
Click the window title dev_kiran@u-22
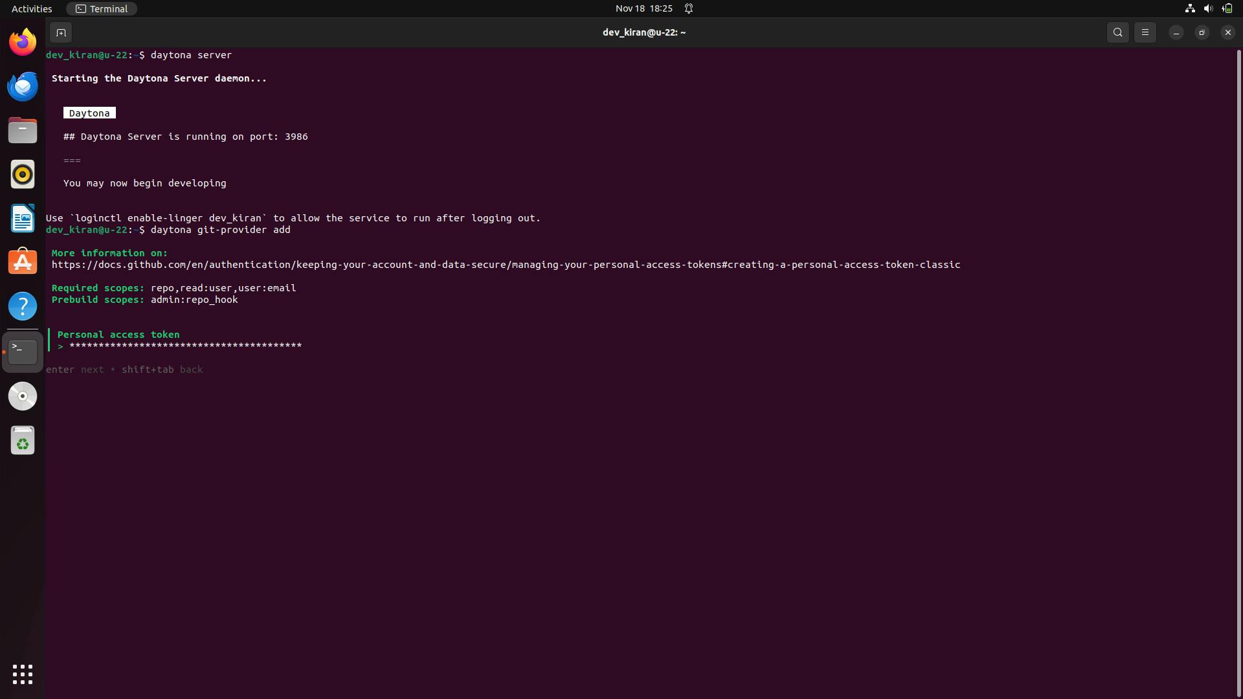coord(644,32)
